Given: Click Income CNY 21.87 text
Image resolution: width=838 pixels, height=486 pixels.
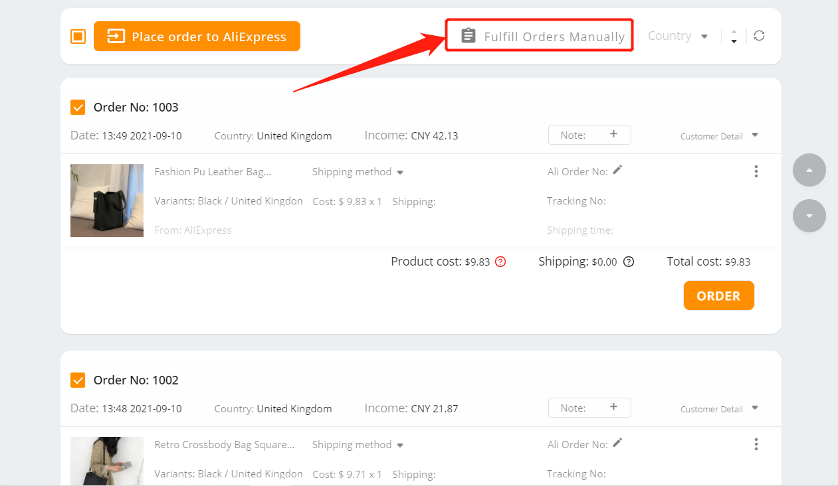Looking at the screenshot, I should click(x=411, y=408).
